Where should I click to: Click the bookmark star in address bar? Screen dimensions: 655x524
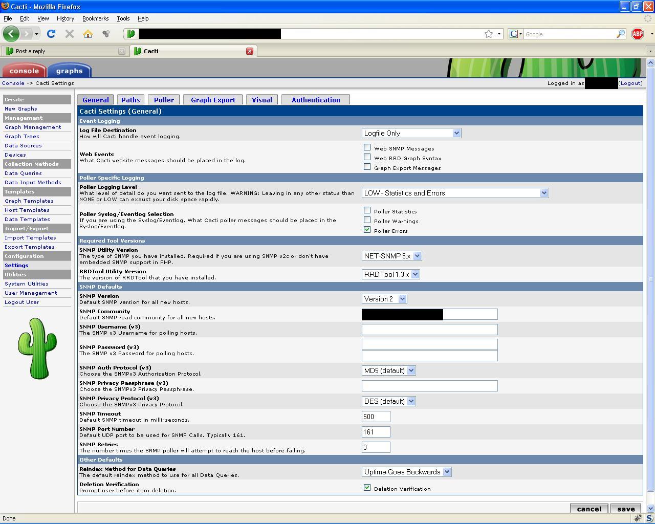click(489, 34)
